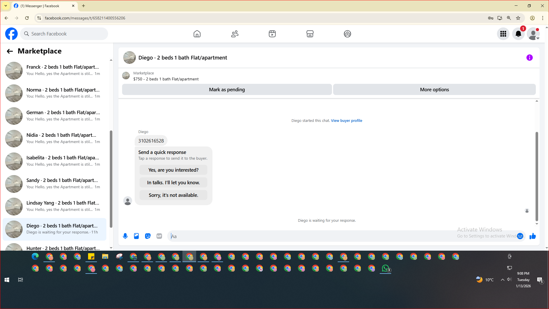
Task: Open Facebook notifications bell
Action: (518, 34)
